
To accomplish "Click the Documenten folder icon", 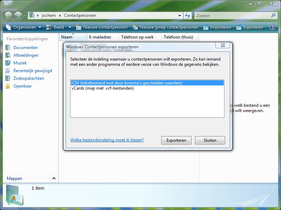I will point(8,48).
